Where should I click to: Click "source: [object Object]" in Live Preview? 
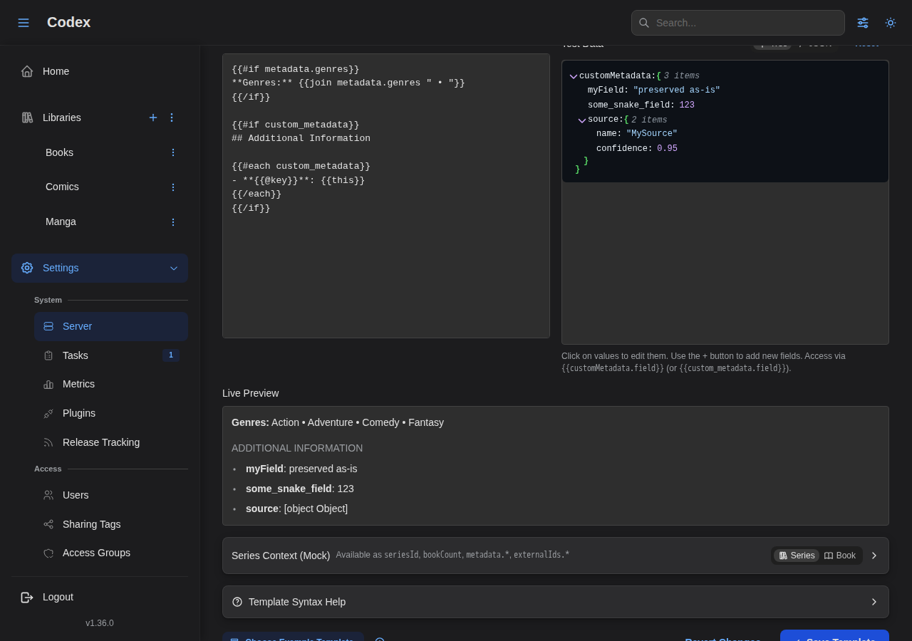pos(296,509)
